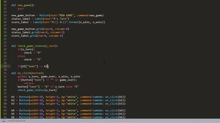This screenshot has width=220, height=123.
Task: Click line number 23 in the gutter
Action: point(5,46)
